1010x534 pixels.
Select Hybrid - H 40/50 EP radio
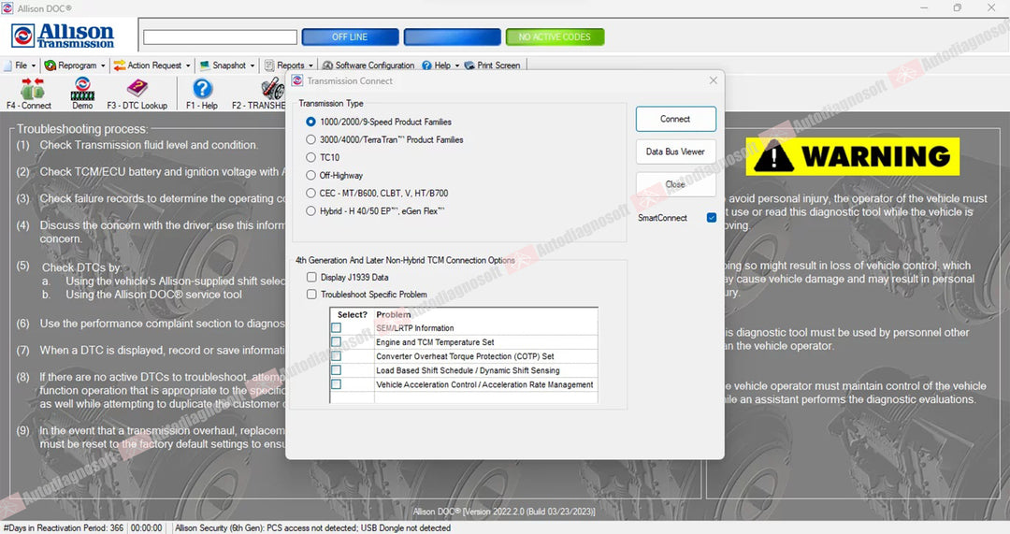(311, 210)
